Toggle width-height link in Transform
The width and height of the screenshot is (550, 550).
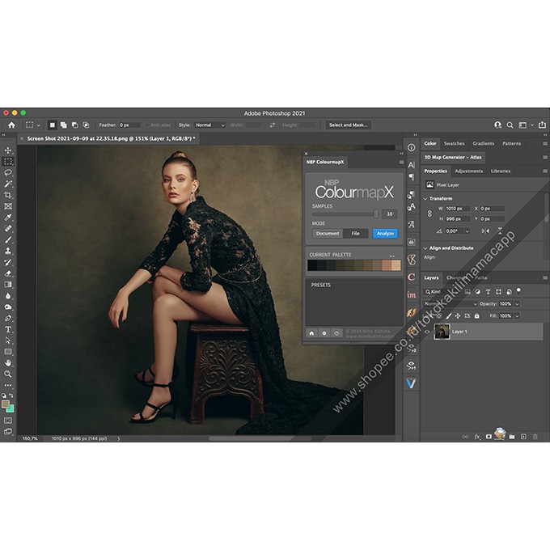point(429,214)
